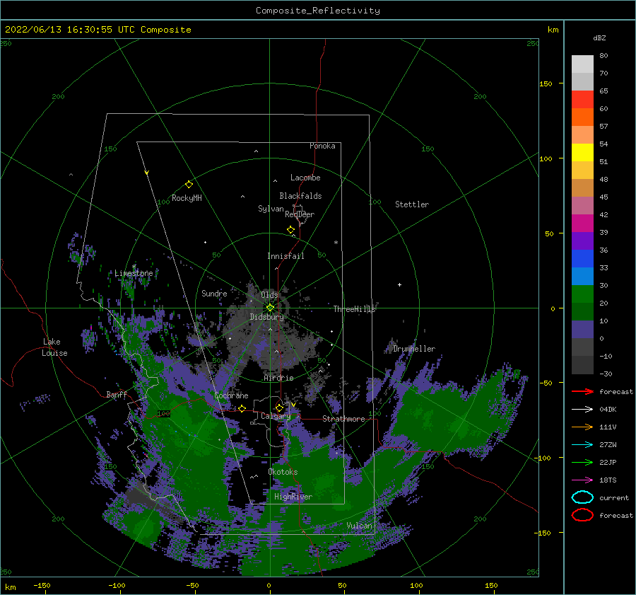Click the Composite_Reflectivity title
The image size is (636, 595).
(x=318, y=11)
